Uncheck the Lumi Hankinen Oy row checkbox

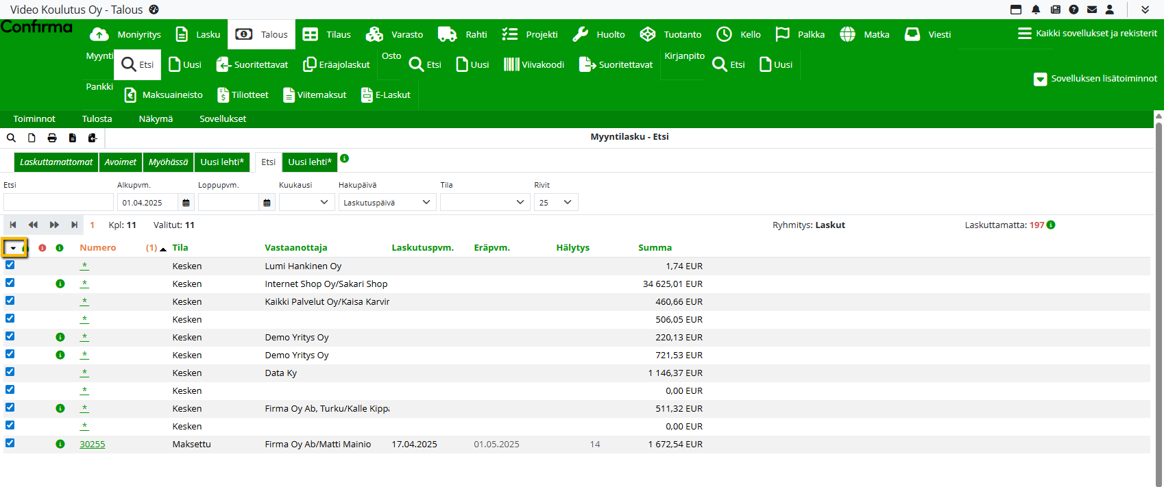tap(10, 265)
